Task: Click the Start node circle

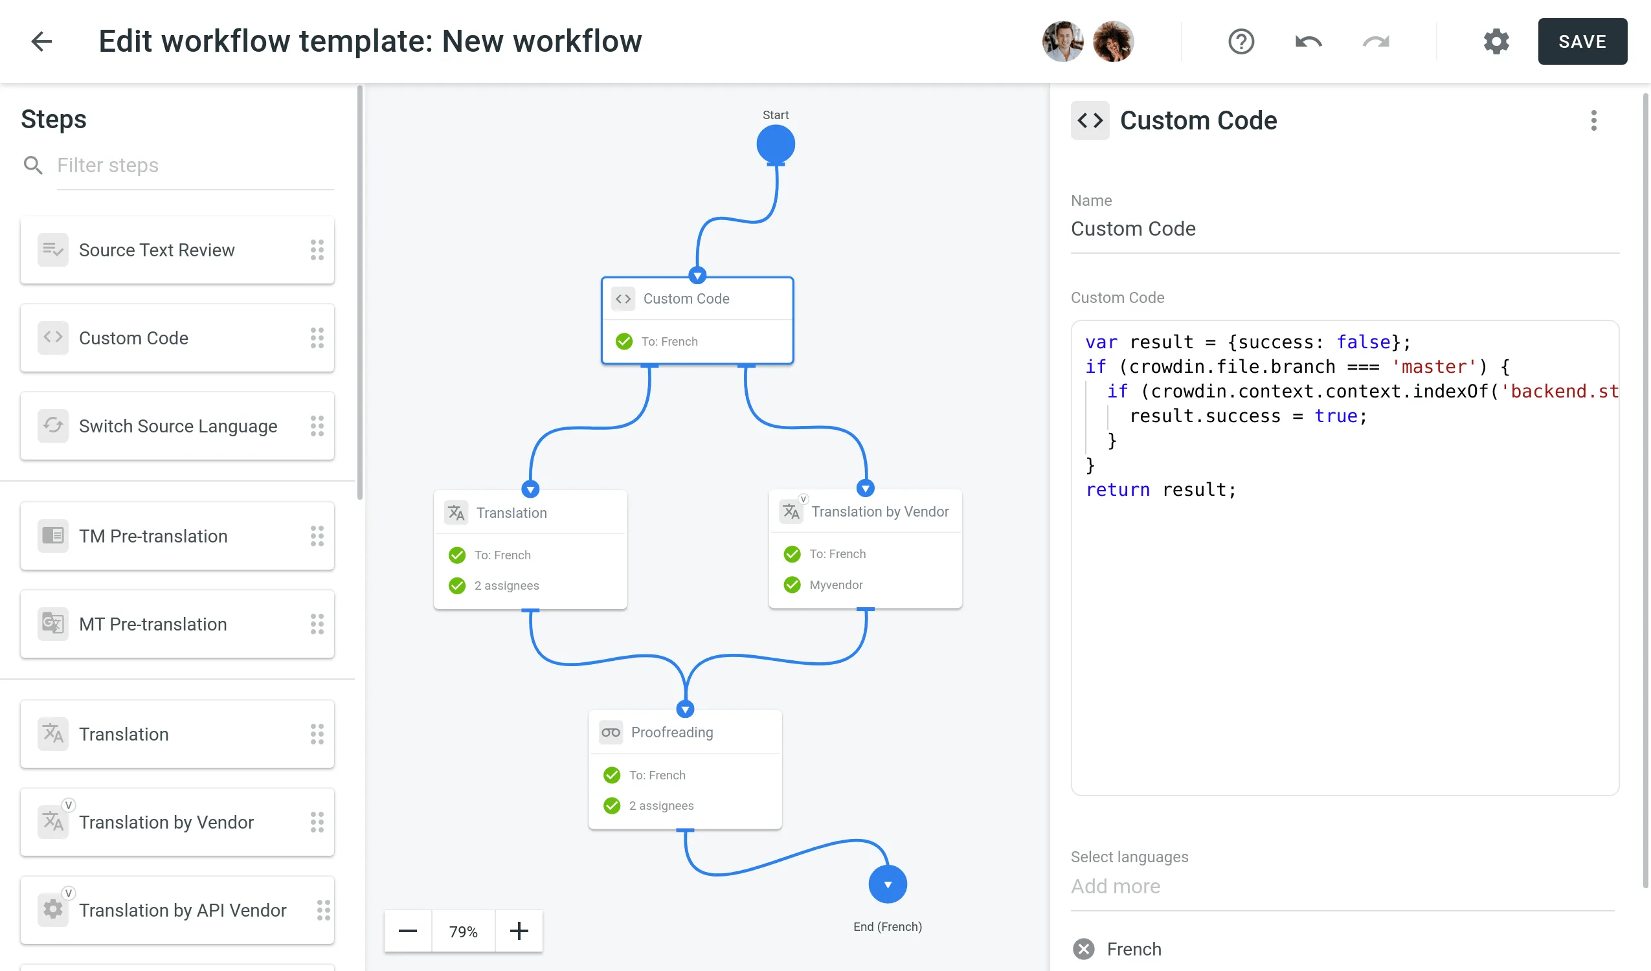Action: [x=776, y=144]
